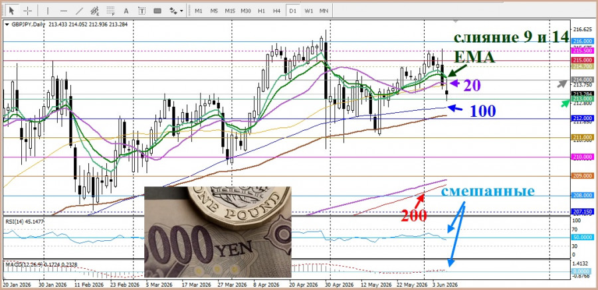Click the 11 Feb 2026 date label

click(88, 285)
